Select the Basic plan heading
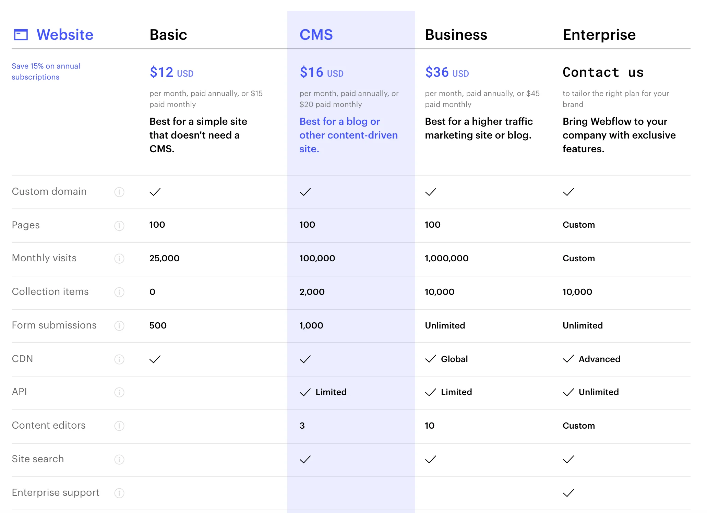Screen dimensions: 707x513 click(168, 35)
